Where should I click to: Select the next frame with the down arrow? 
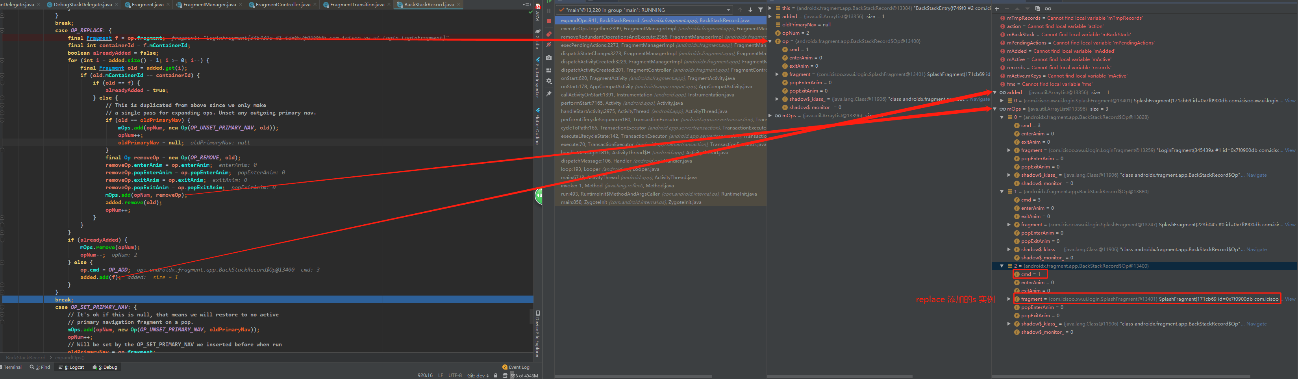[x=750, y=10]
